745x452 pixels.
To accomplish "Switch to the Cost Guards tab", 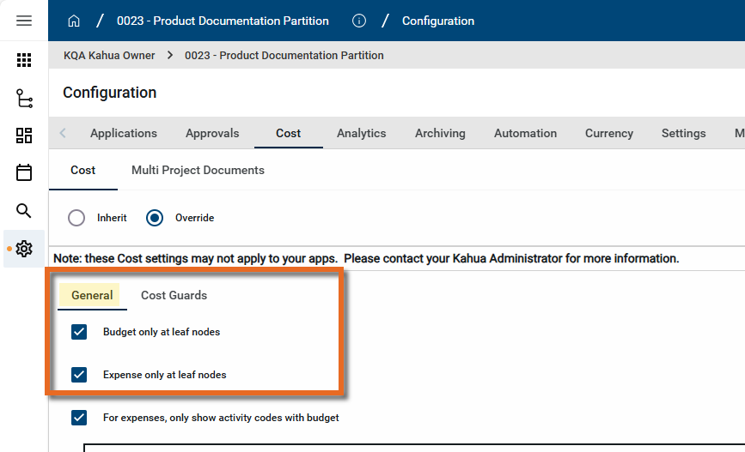I will coord(174,295).
